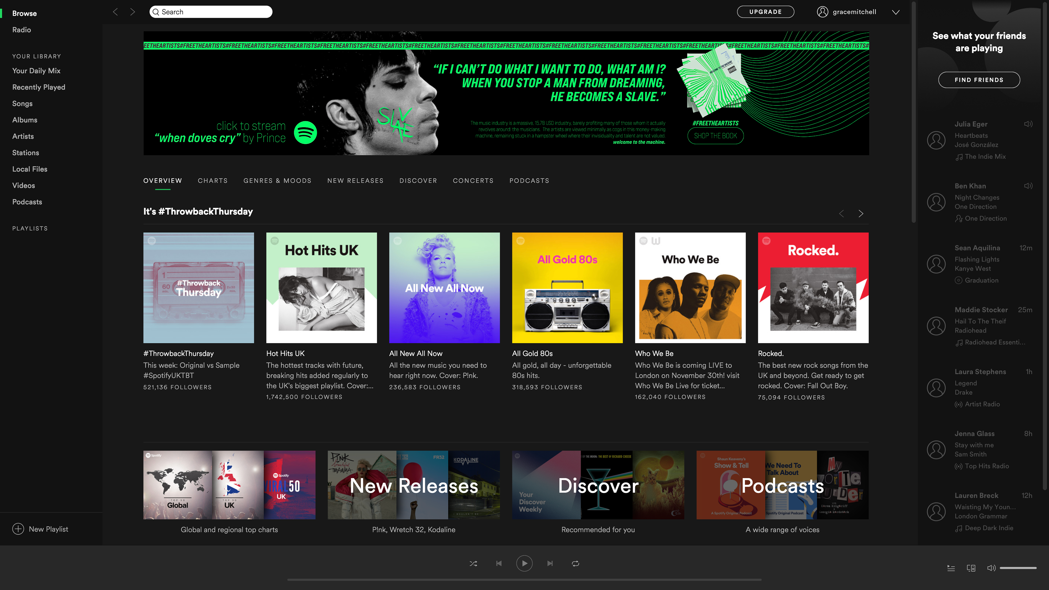This screenshot has width=1049, height=590.
Task: Open gracemitchell profile avatar
Action: pos(823,12)
